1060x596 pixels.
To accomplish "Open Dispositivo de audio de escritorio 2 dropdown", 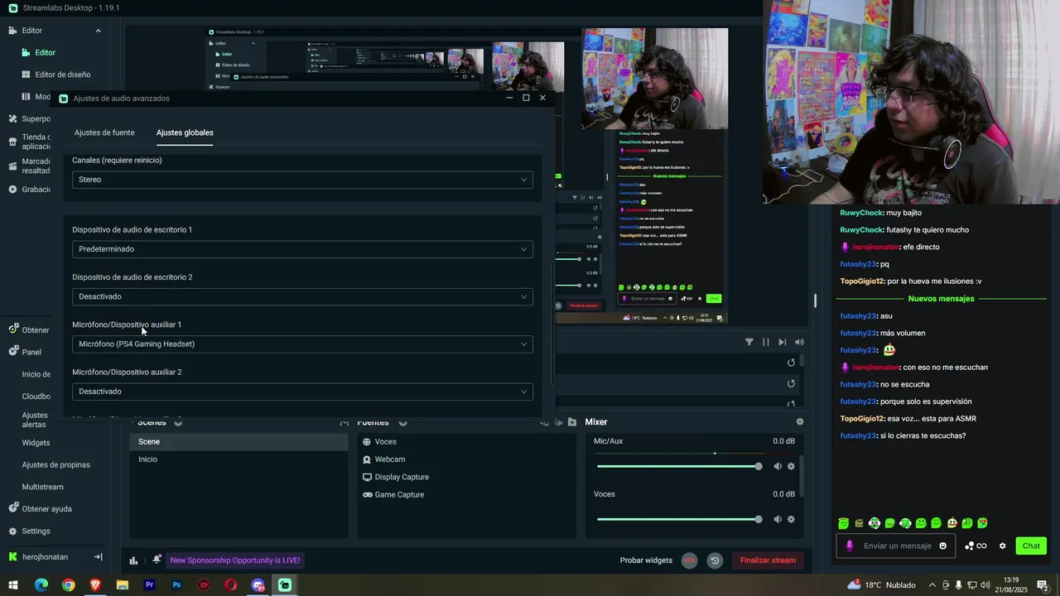I will (302, 296).
